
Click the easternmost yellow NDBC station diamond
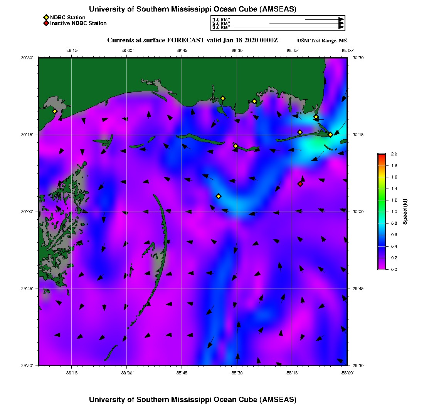tap(330, 135)
